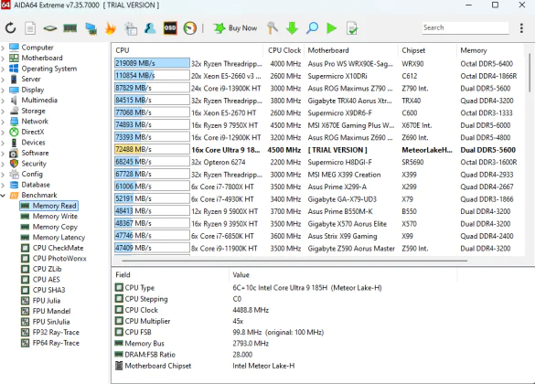Expand the Server tree node
This screenshot has width=535, height=384.
click(3, 80)
